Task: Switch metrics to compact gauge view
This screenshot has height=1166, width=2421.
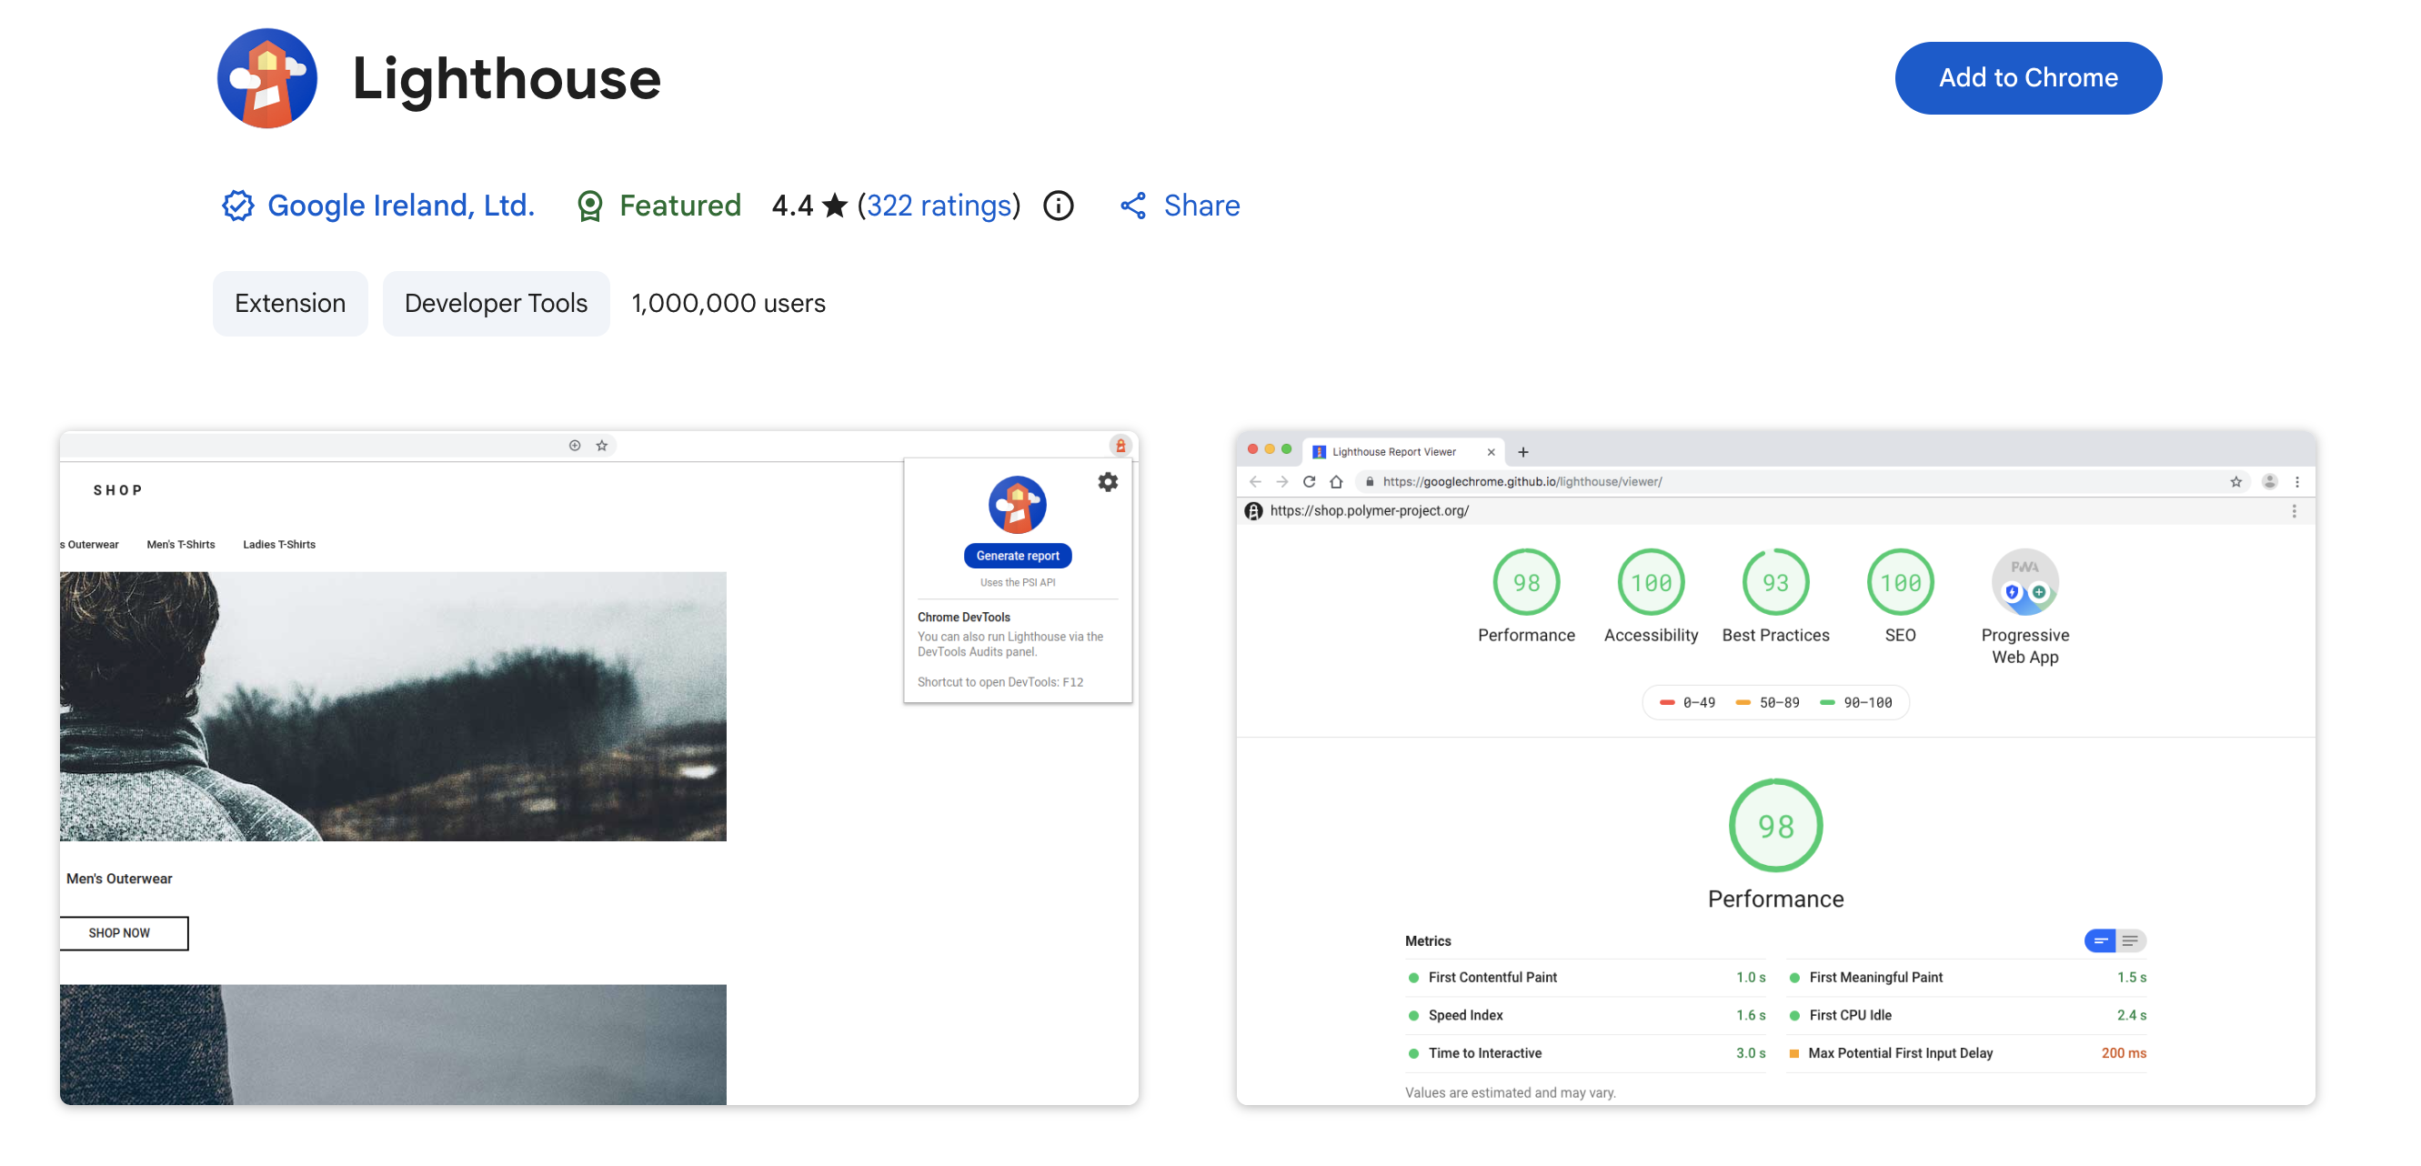Action: pyautogui.click(x=2101, y=940)
